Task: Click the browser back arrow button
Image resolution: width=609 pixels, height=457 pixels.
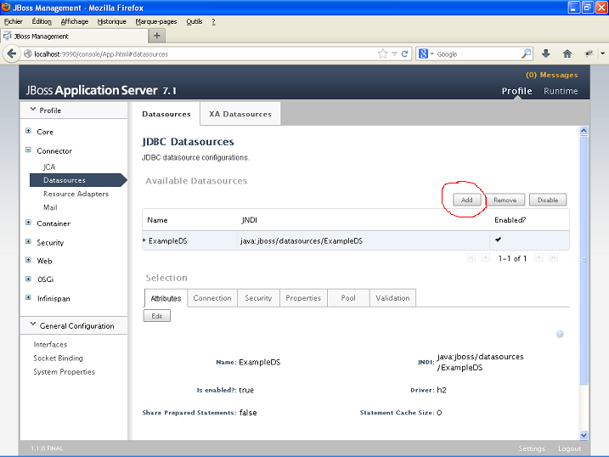Action: [13, 54]
